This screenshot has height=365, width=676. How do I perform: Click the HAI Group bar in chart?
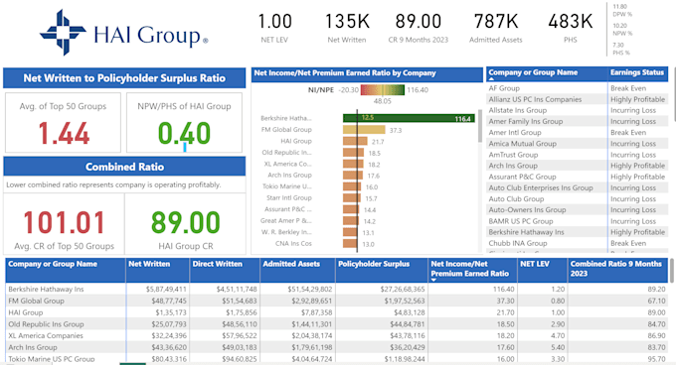(x=355, y=141)
